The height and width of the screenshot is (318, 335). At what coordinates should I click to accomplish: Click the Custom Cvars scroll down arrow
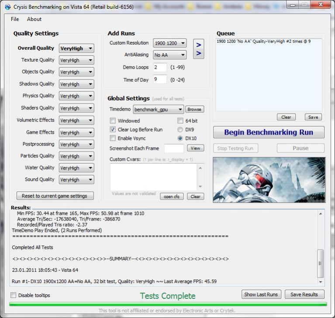200,187
